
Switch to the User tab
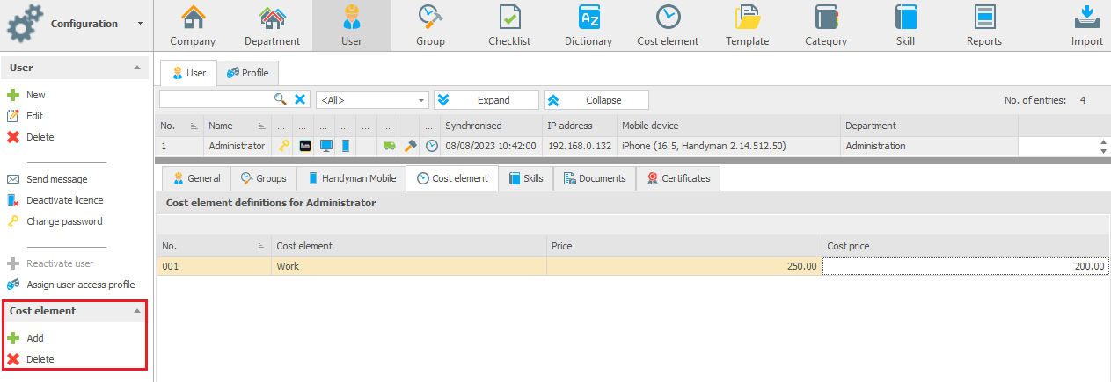(x=189, y=73)
